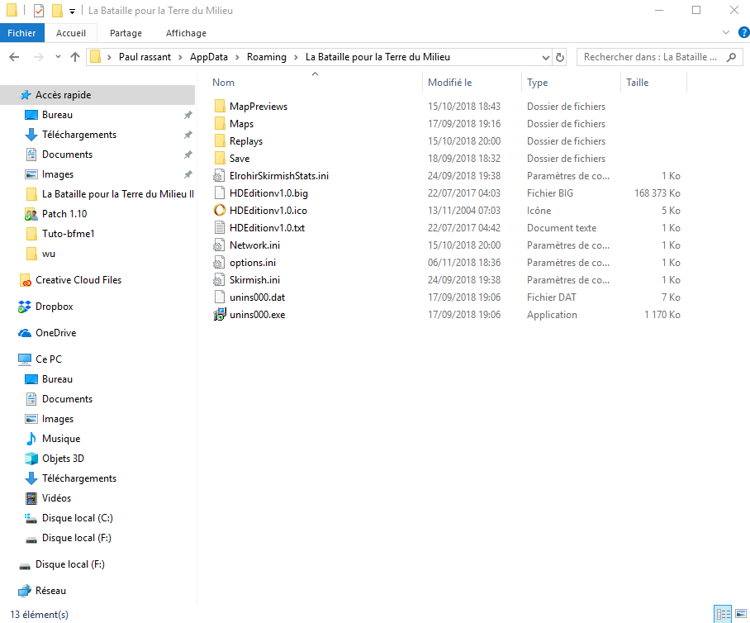Unpin Téléchargements using its pin icon

point(188,135)
